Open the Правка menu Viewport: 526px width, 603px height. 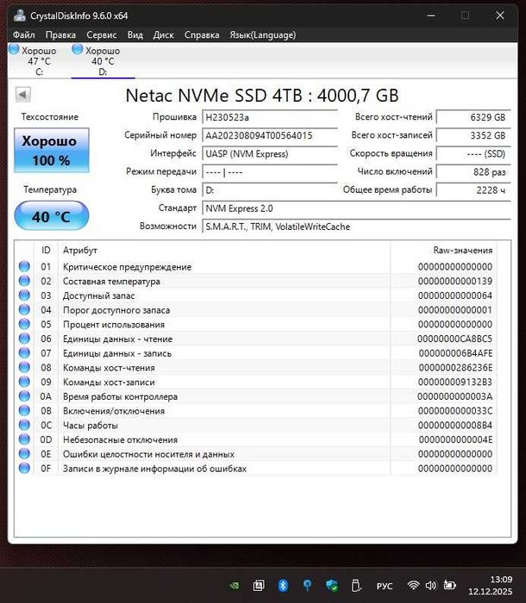(60, 35)
